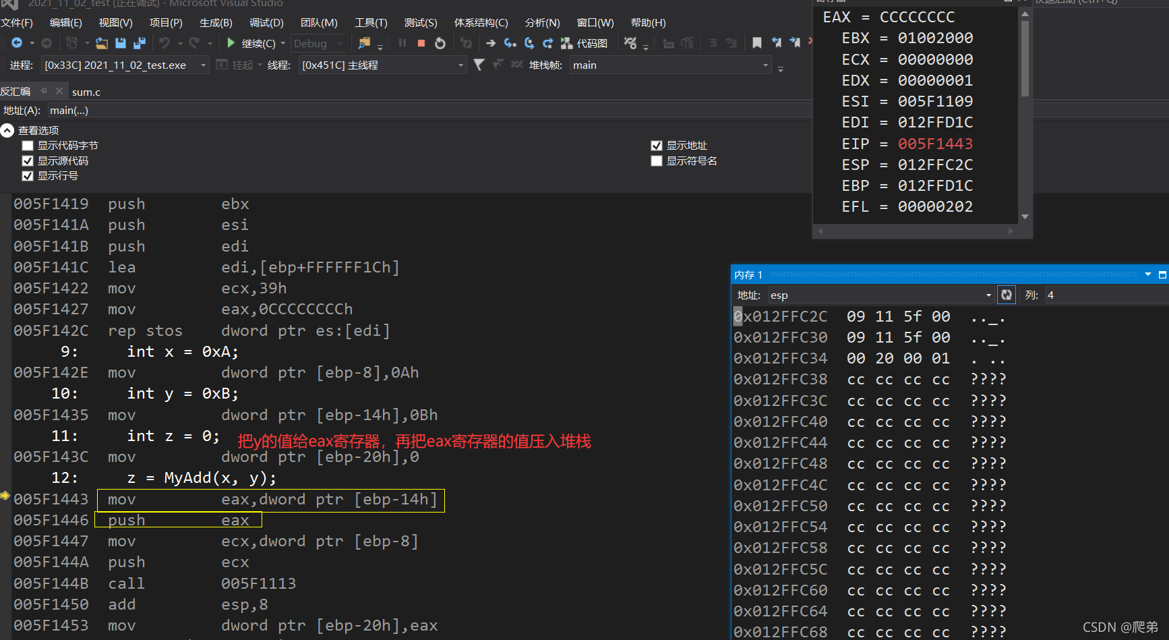Open the Memory 1 address dropdown arrow

(989, 295)
